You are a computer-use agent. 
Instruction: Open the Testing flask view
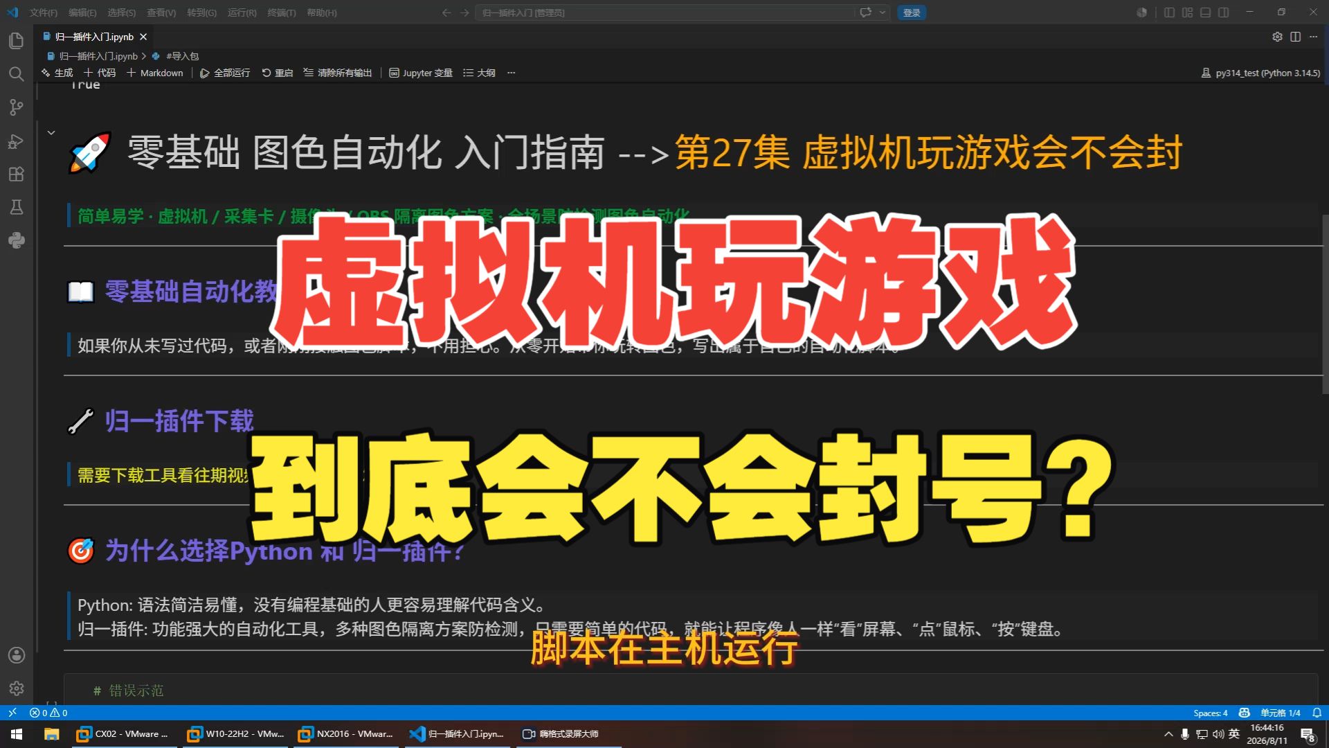click(16, 207)
